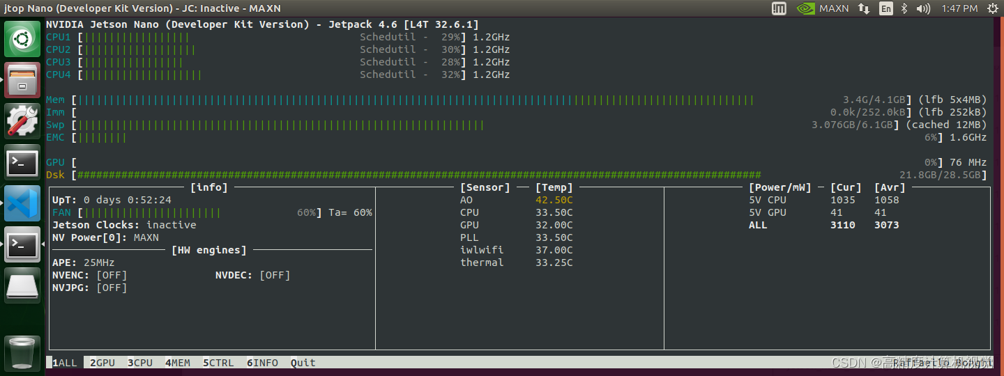
Task: Click the ALL power total row
Action: click(x=824, y=225)
